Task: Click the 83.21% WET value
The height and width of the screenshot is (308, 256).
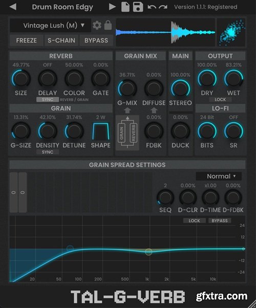Action: (233, 65)
